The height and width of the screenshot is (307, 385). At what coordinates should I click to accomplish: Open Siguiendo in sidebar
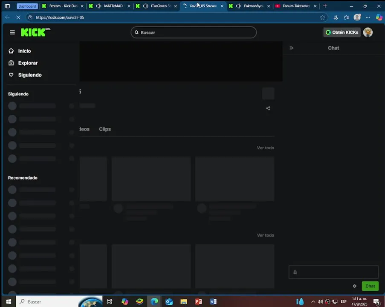coord(25,75)
